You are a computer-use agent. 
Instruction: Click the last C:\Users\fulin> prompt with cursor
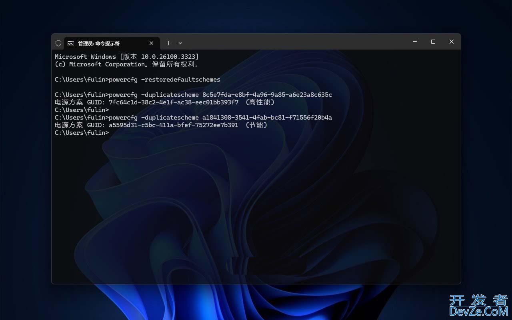tap(82, 133)
